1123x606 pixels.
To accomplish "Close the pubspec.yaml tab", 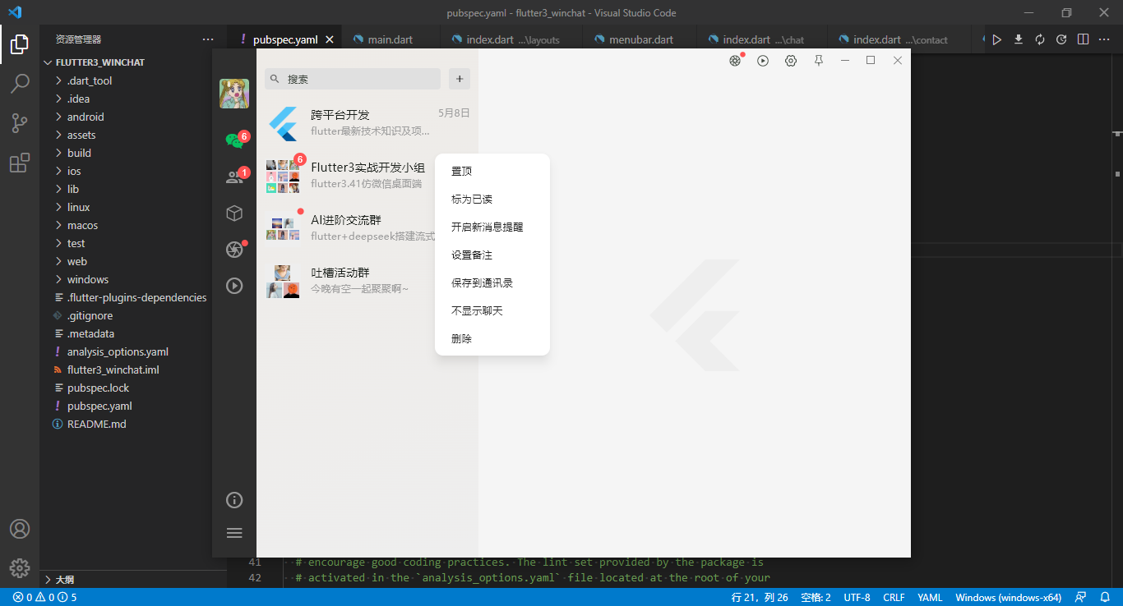I will [x=330, y=39].
